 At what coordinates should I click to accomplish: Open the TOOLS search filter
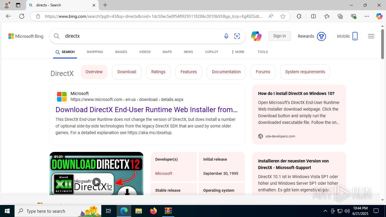coord(263,52)
